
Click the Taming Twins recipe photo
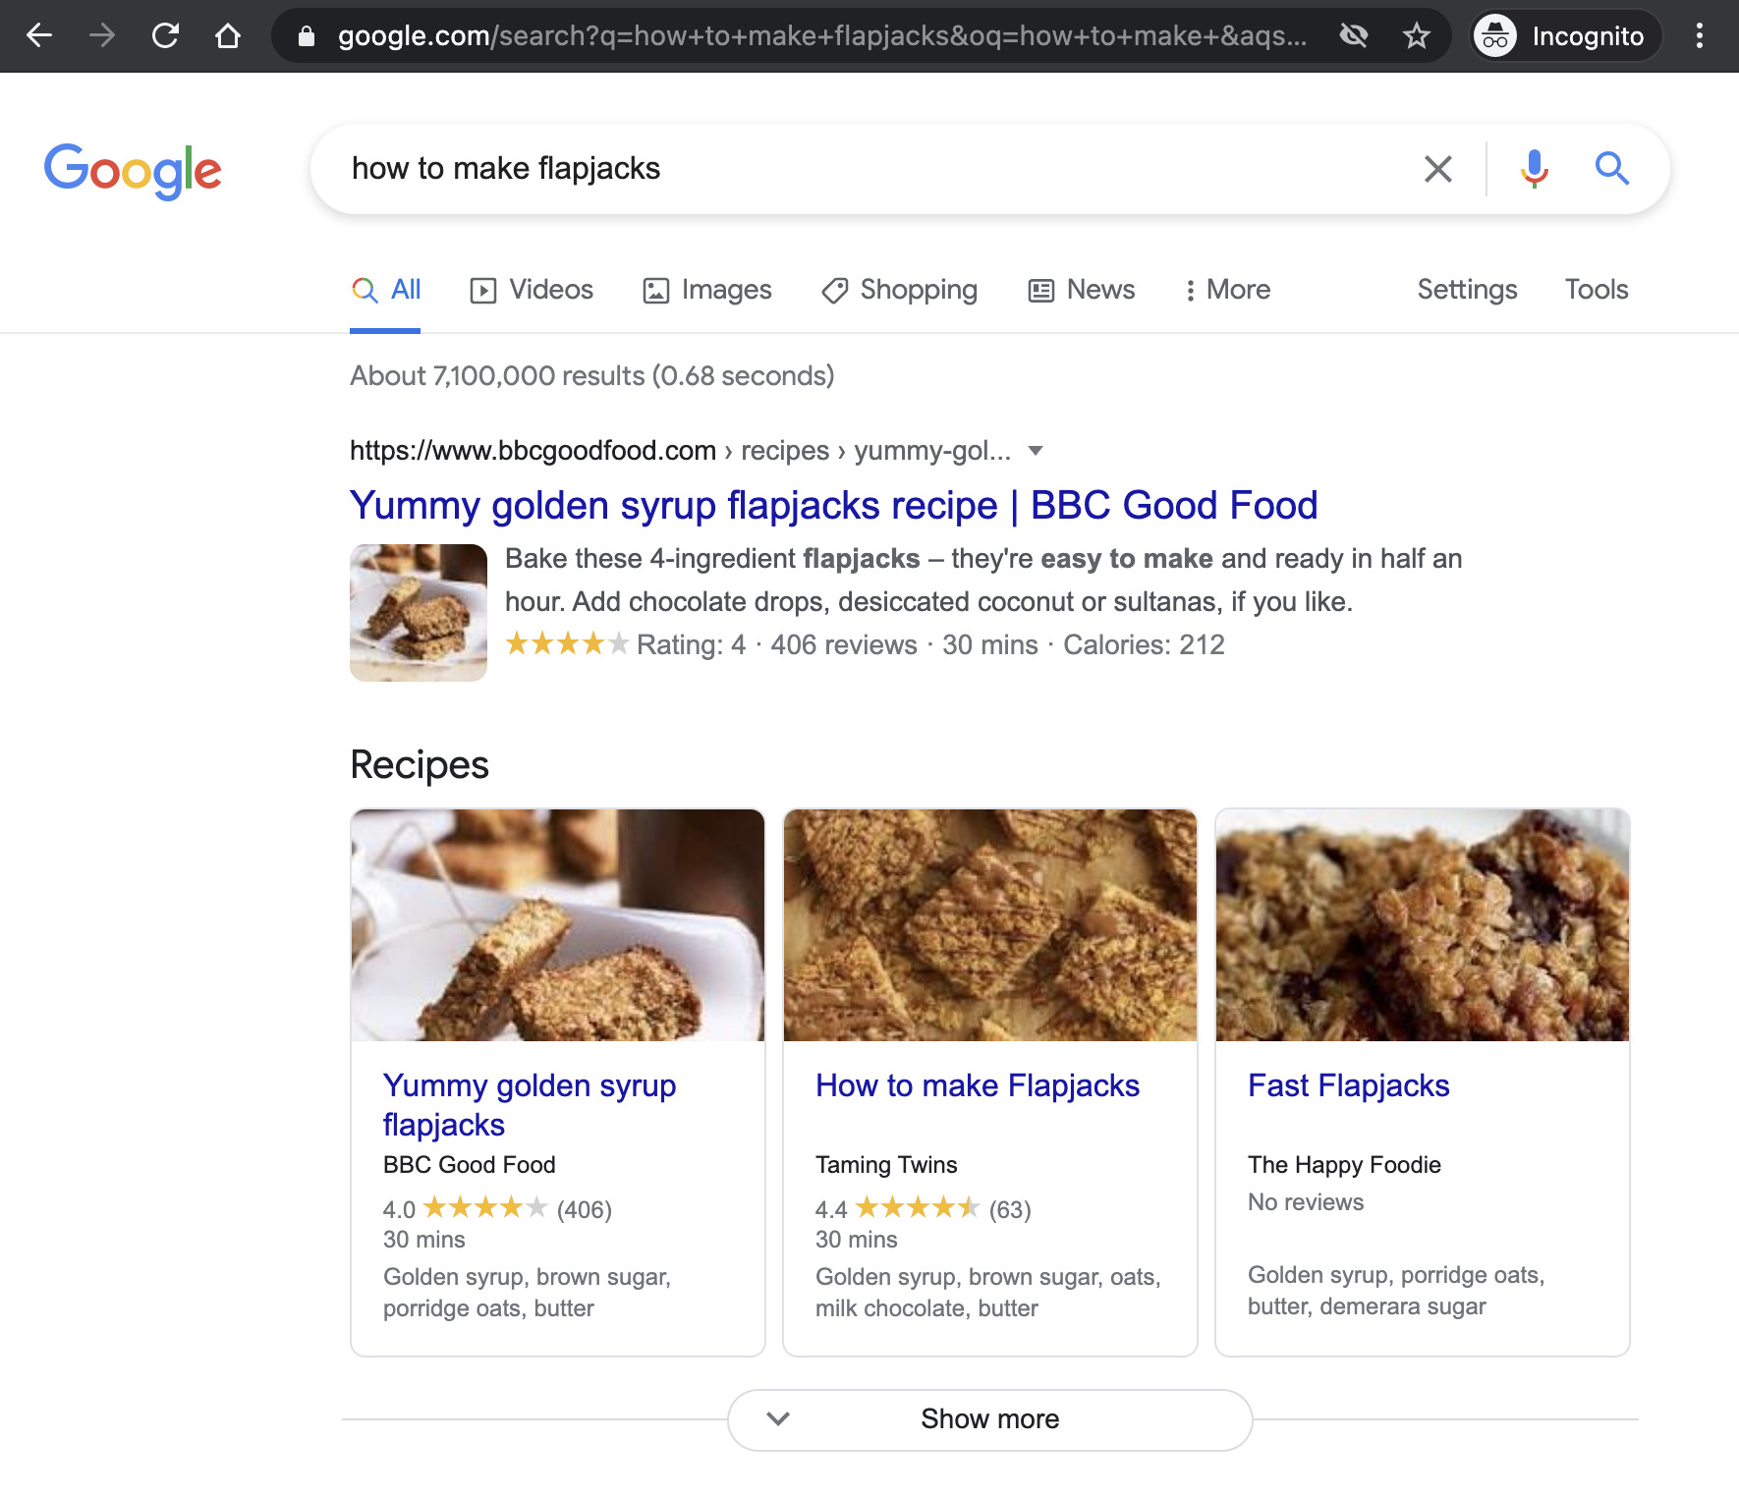989,924
